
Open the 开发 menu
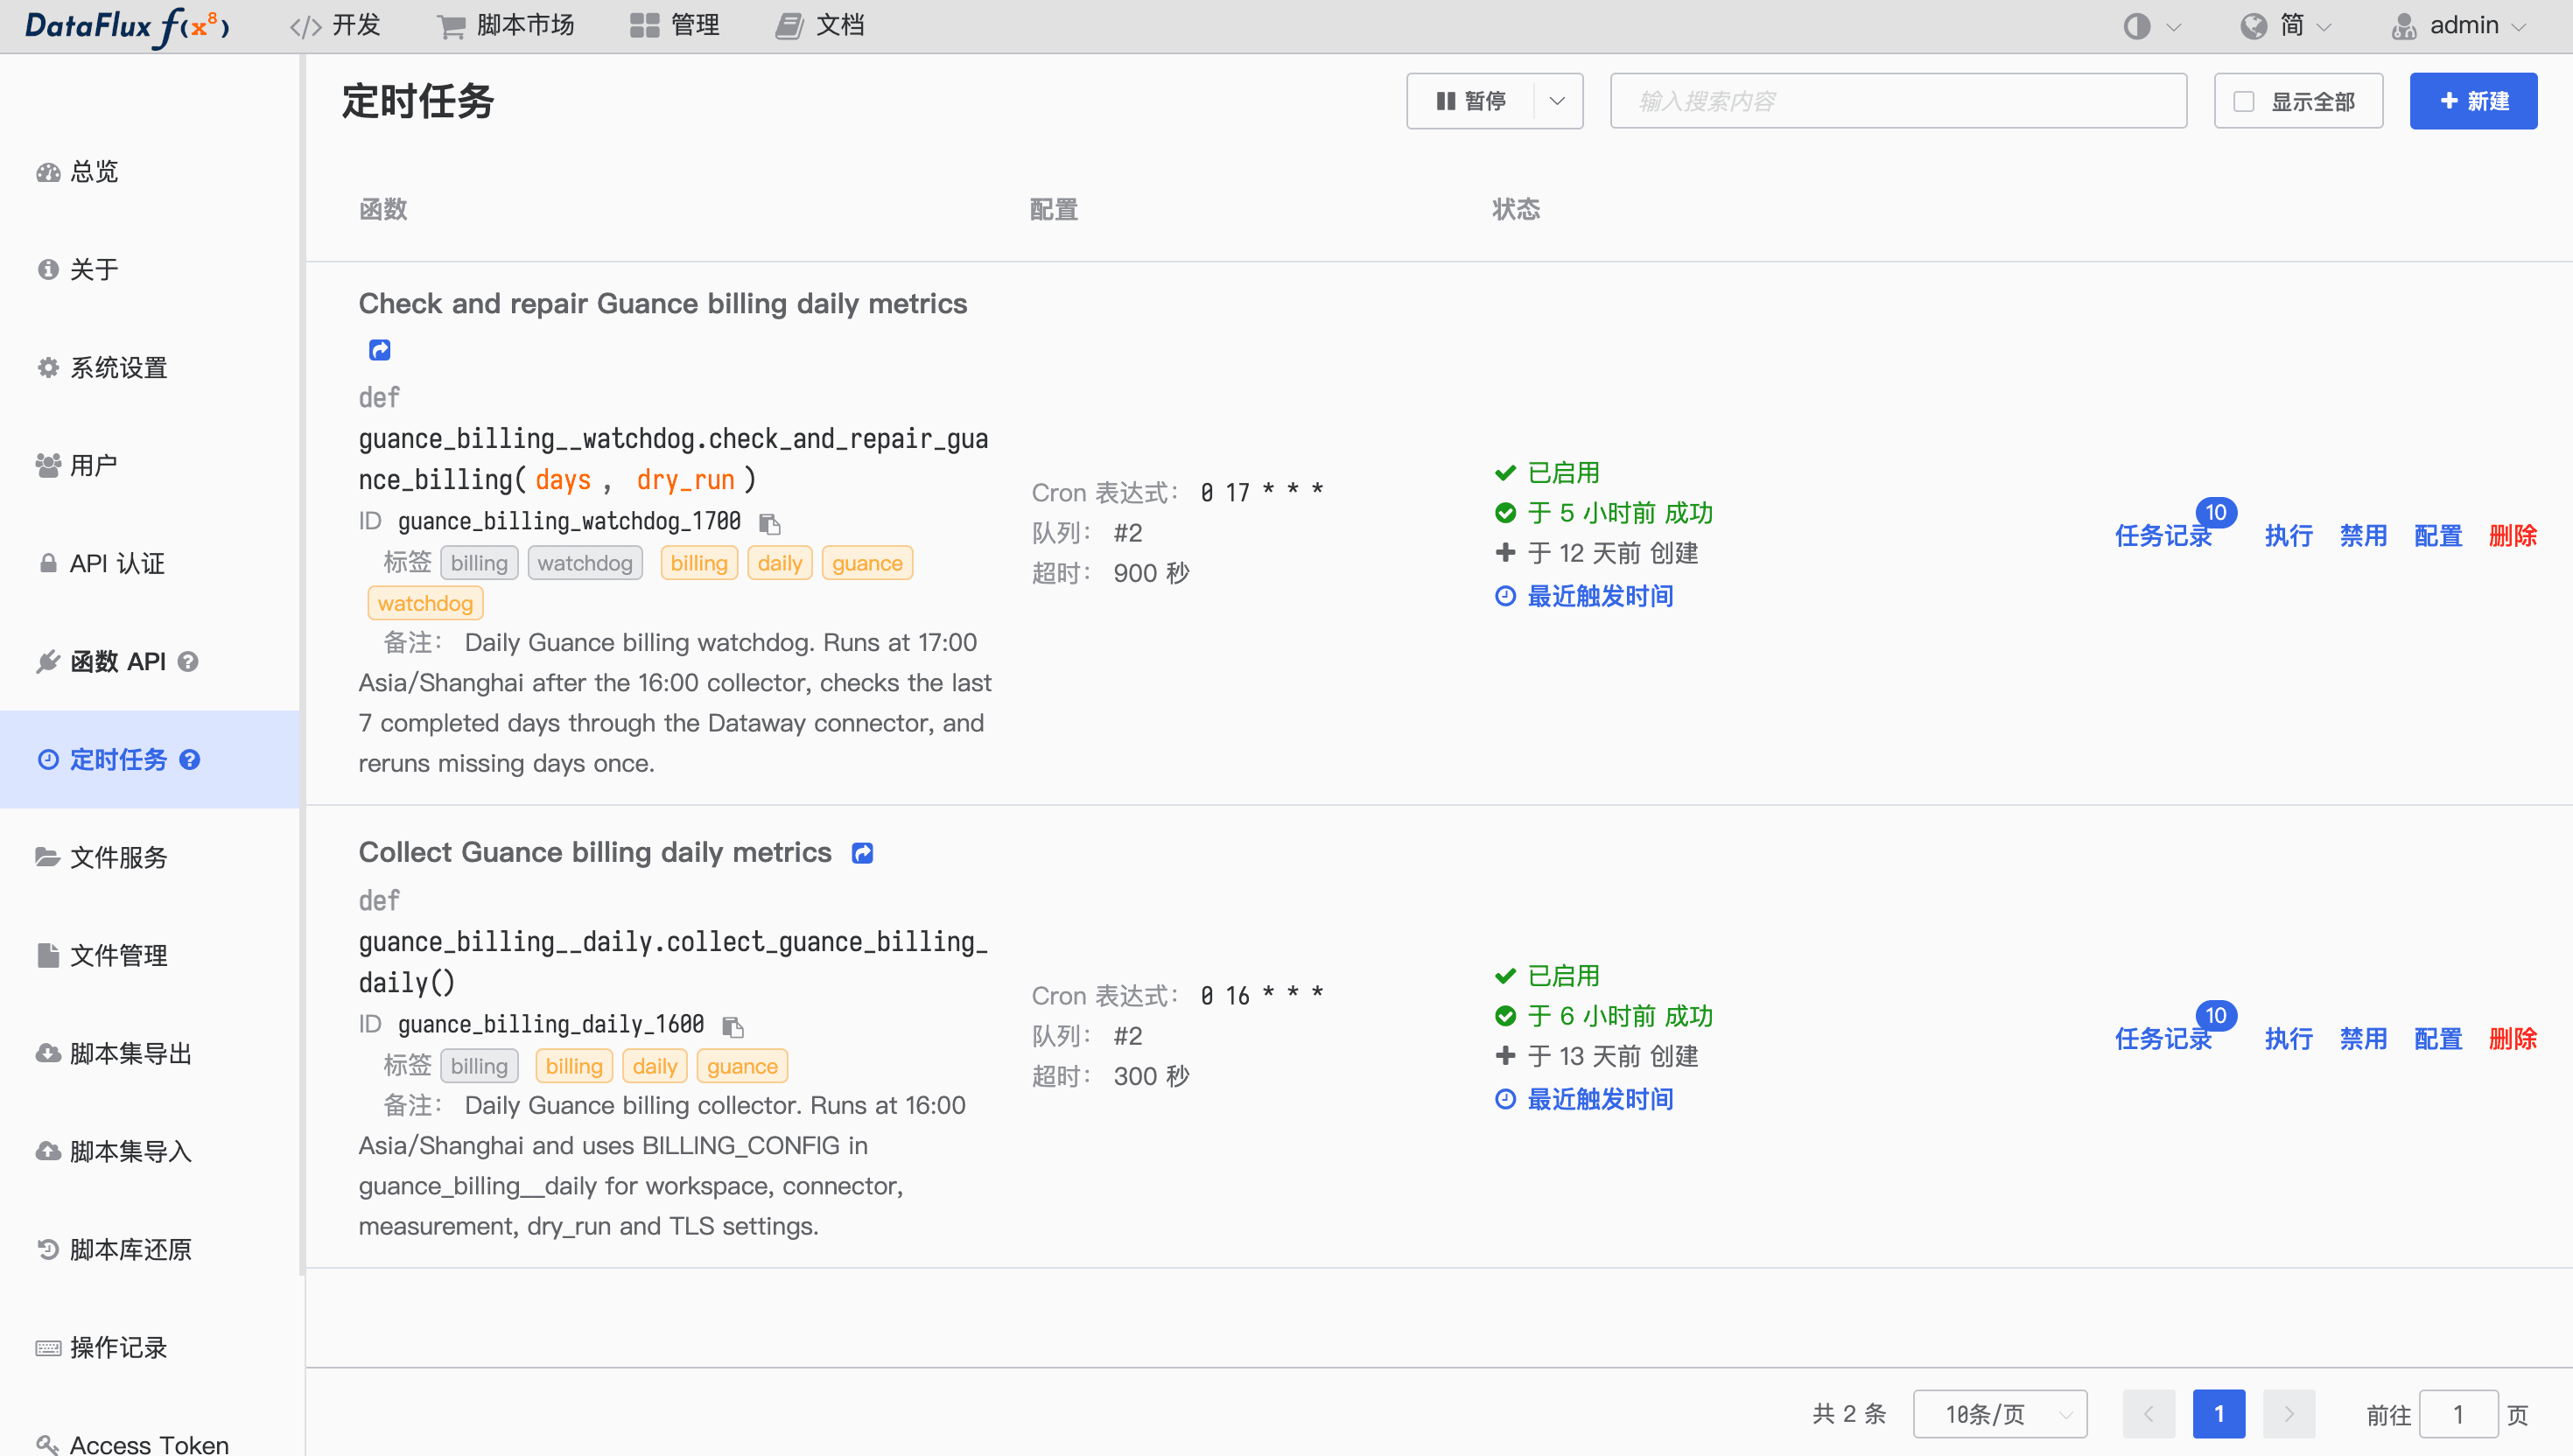pyautogui.click(x=336, y=26)
